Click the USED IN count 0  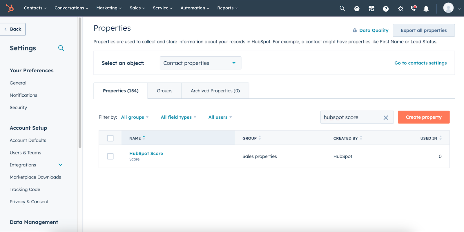pos(440,156)
